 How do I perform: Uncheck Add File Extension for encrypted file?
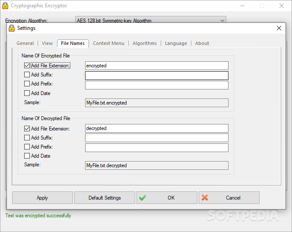click(x=27, y=66)
